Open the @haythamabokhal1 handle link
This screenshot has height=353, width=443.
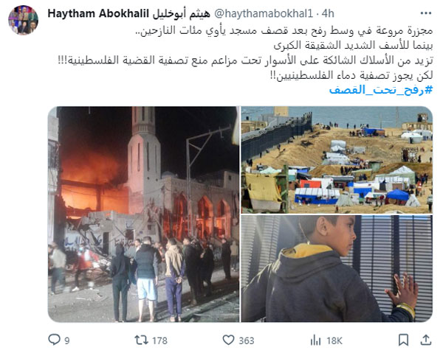(x=264, y=13)
